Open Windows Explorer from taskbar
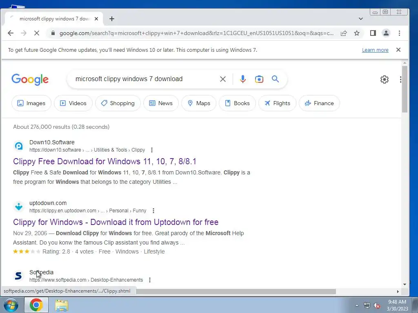 point(62,305)
